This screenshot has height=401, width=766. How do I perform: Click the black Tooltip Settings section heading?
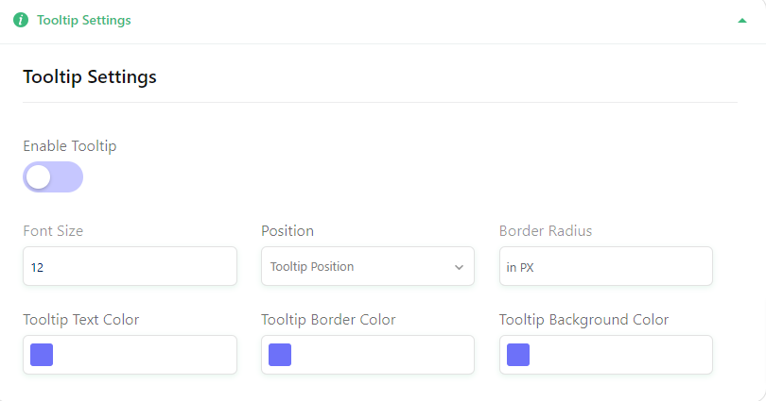click(90, 77)
